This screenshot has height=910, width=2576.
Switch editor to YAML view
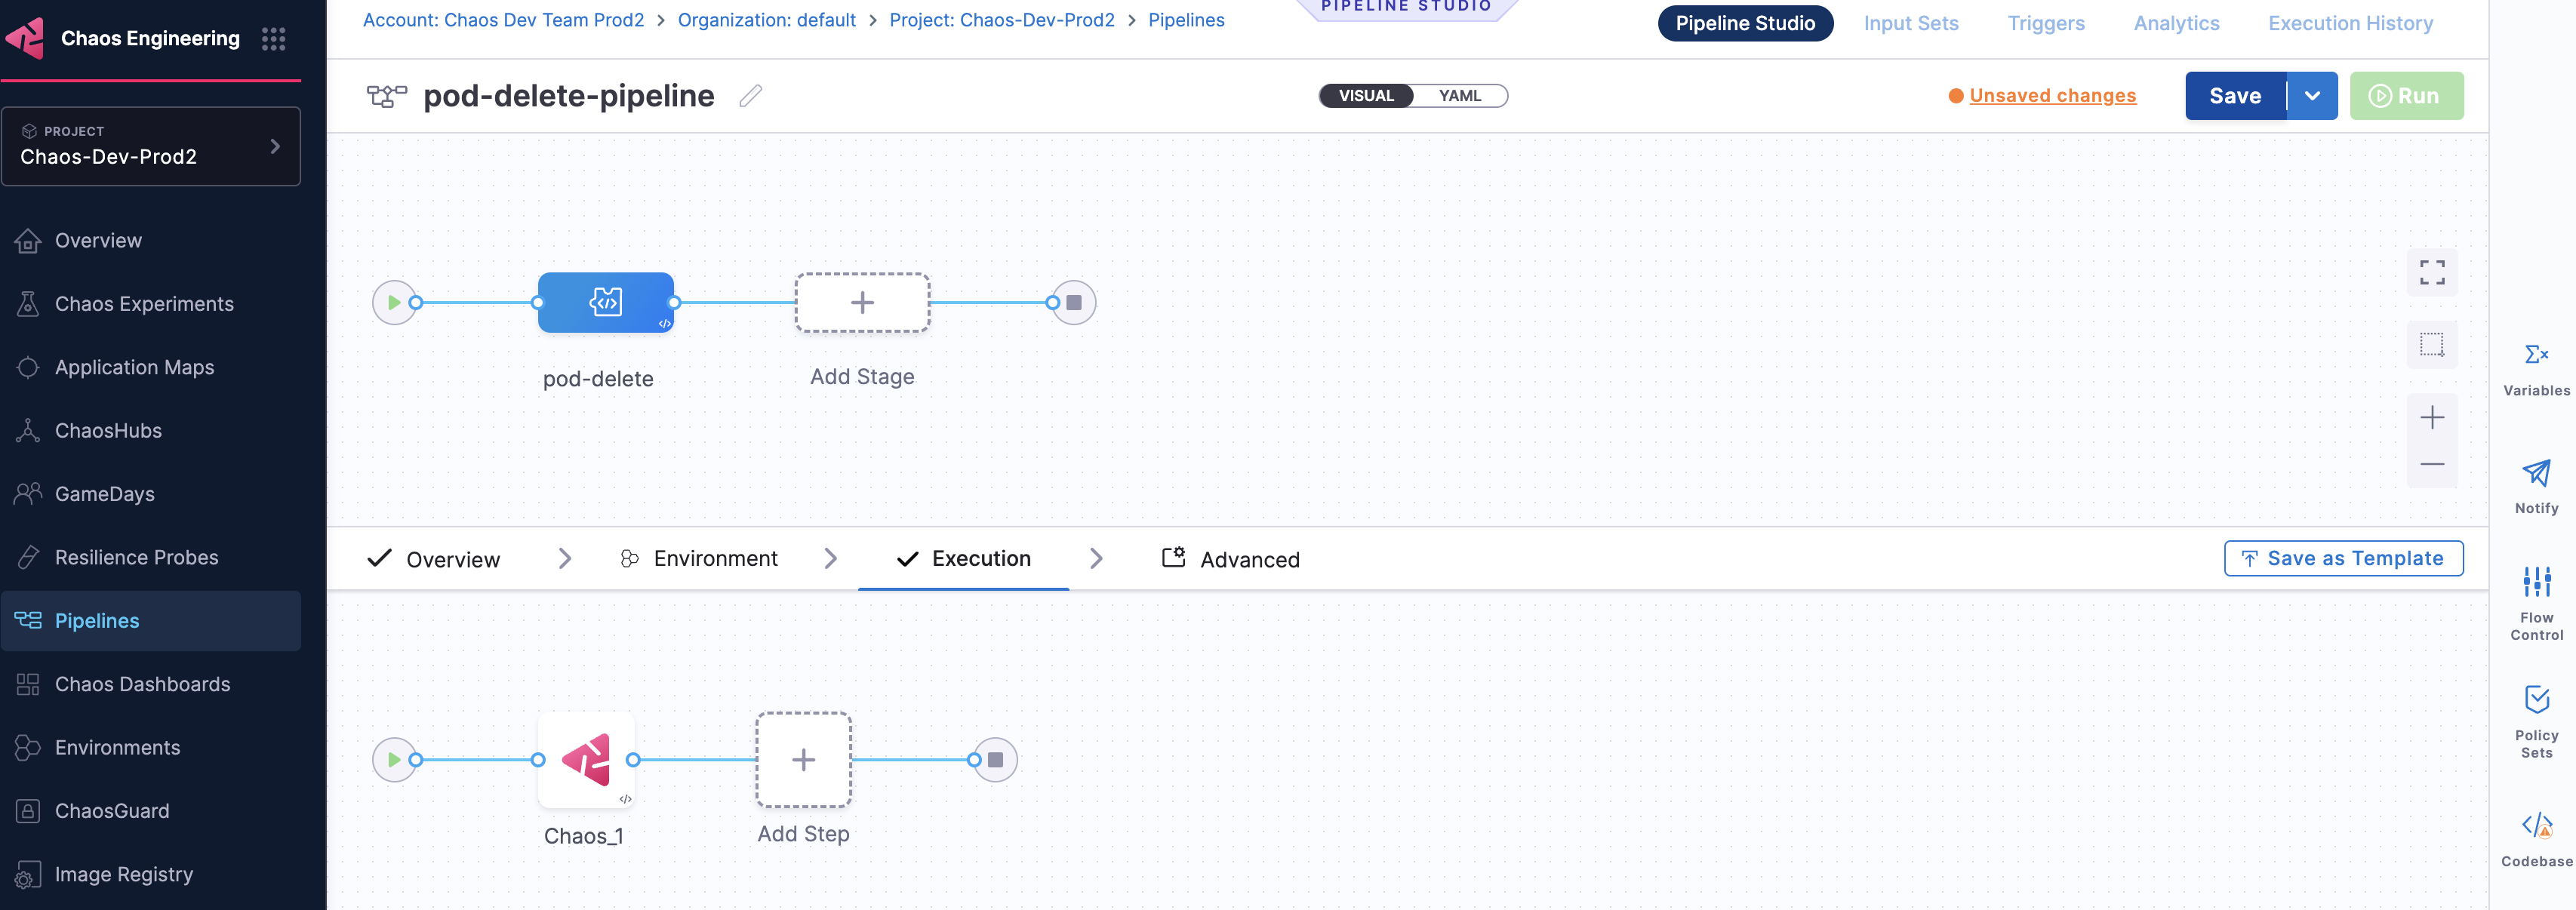pyautogui.click(x=1459, y=96)
